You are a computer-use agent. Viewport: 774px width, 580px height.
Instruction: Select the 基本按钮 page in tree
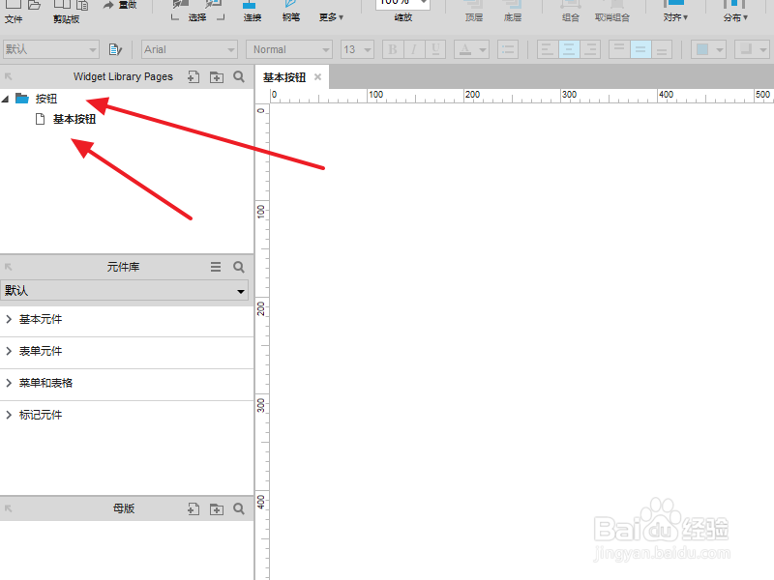click(74, 119)
